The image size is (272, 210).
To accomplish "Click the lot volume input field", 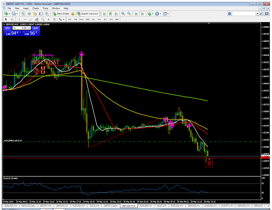I will point(22,28).
